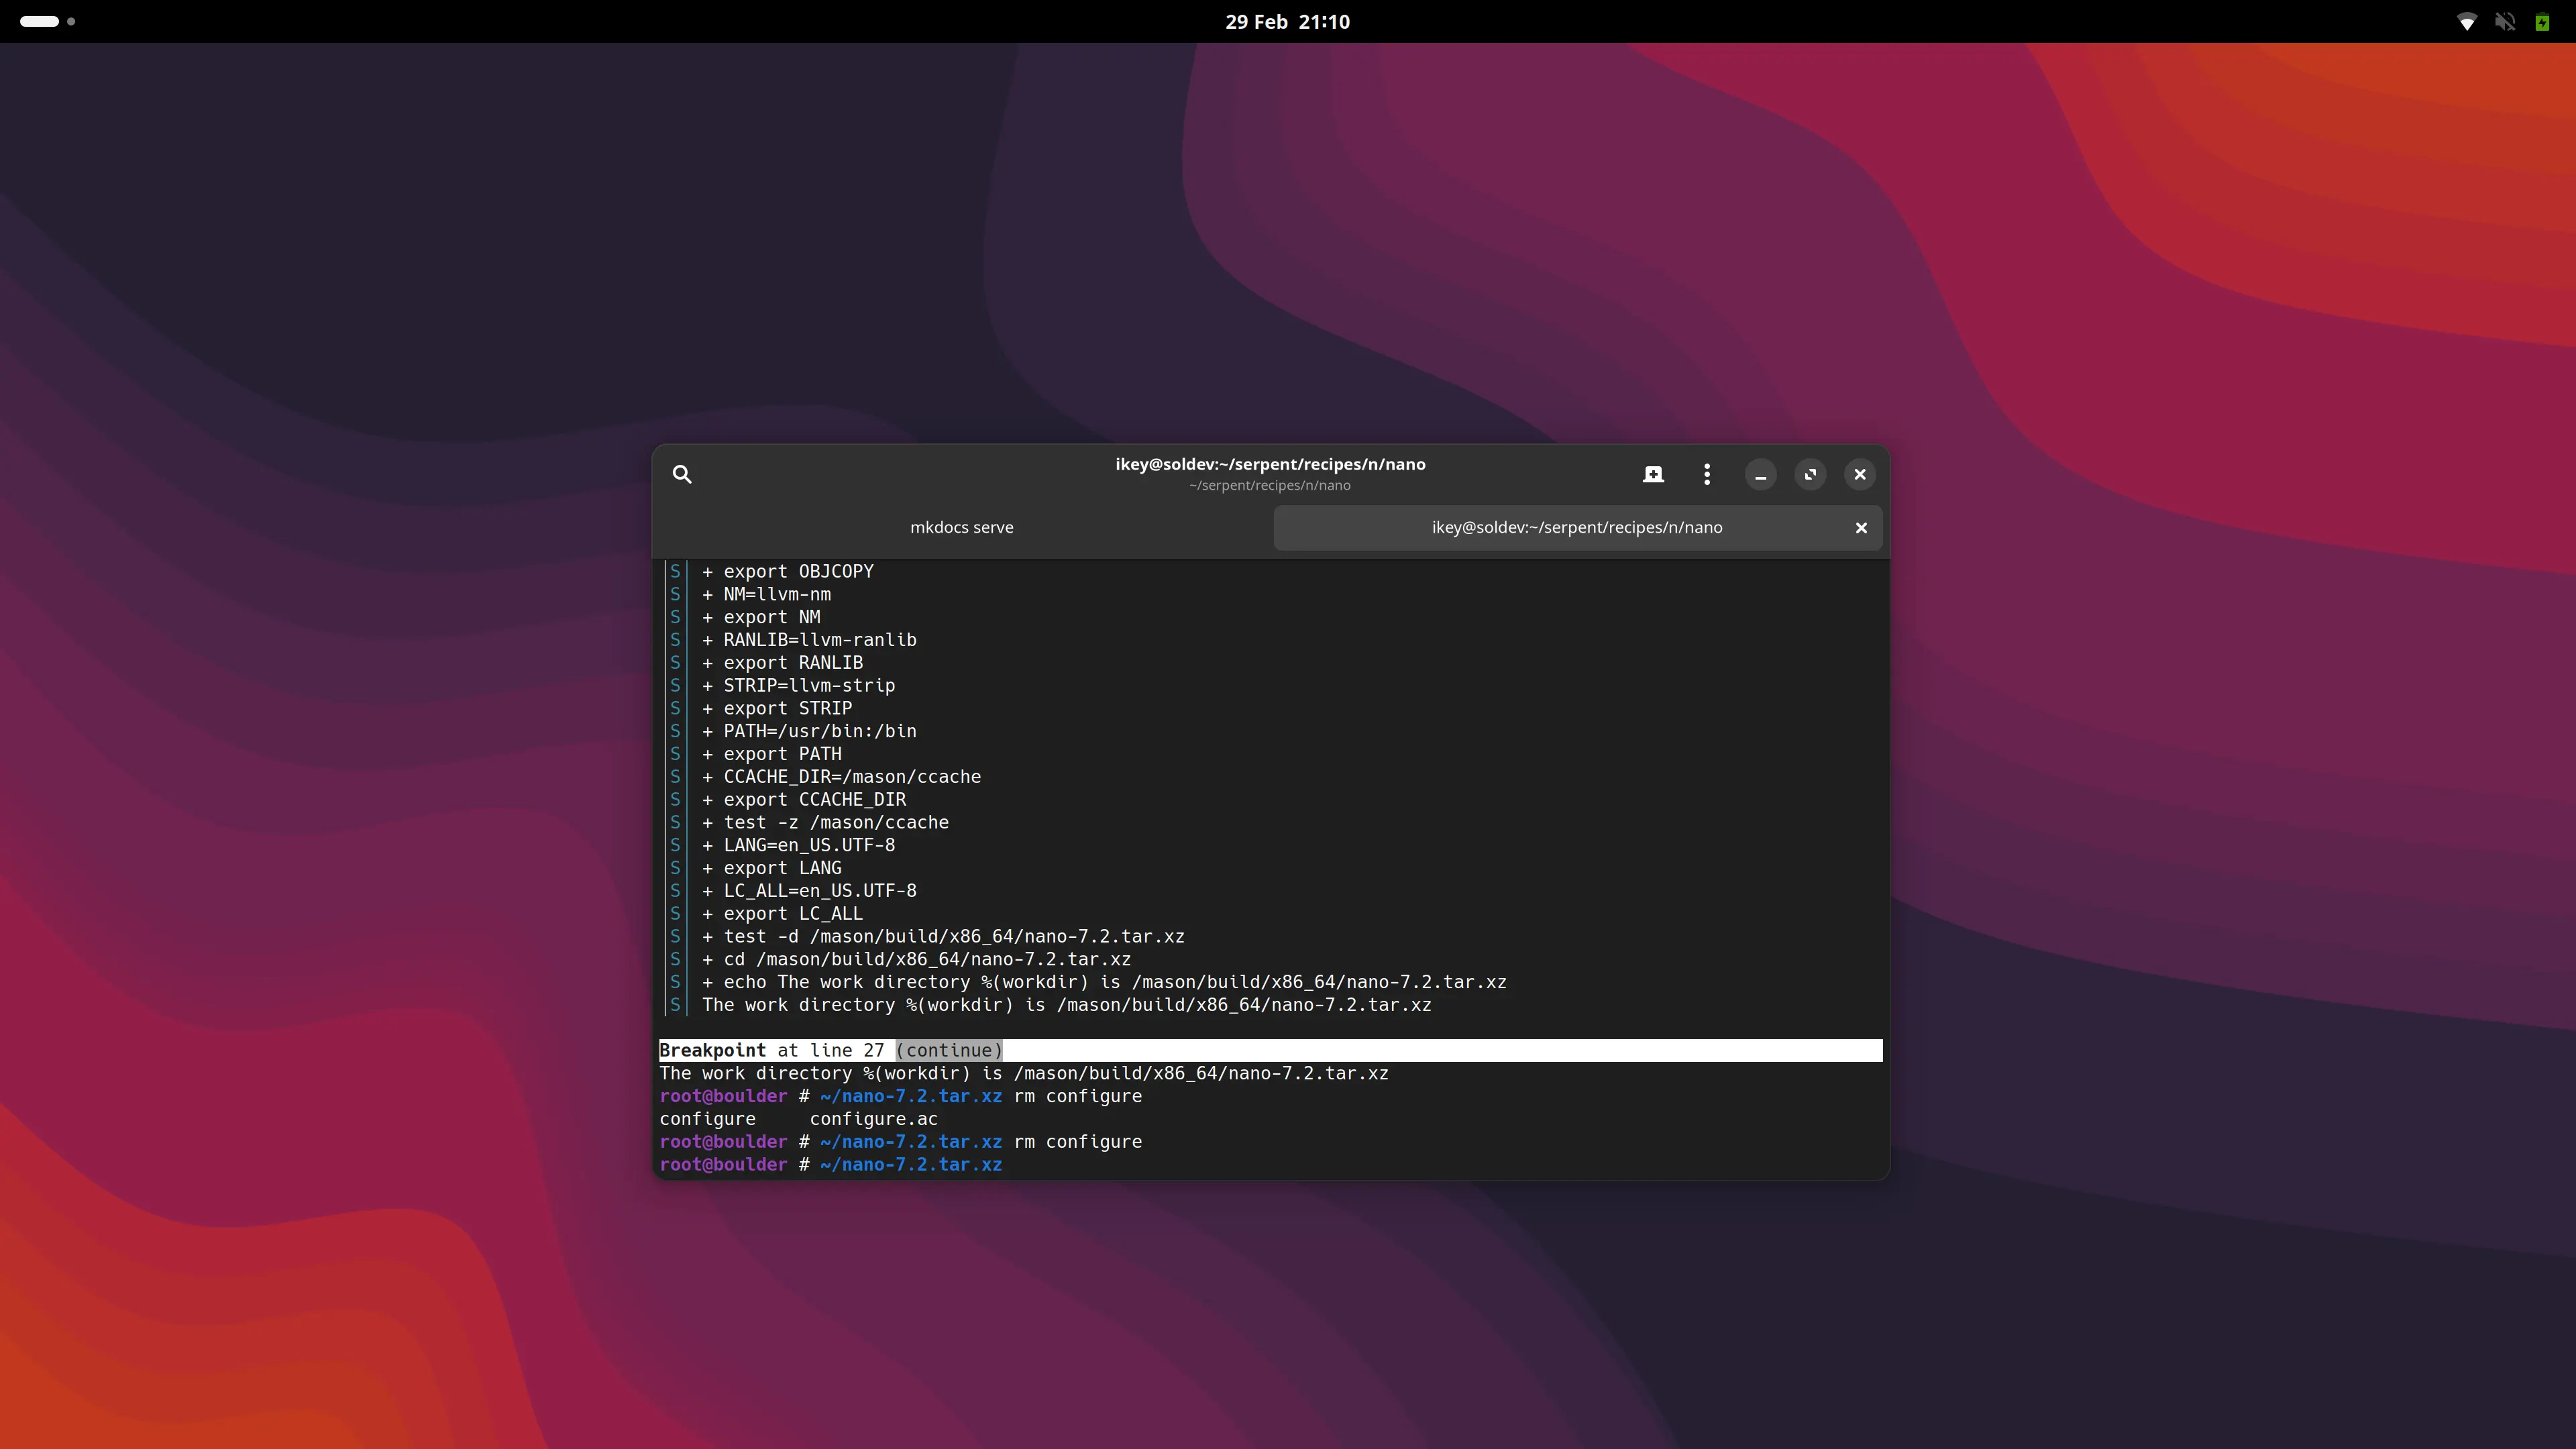Open the Wi-Fi status icon
2576x1449 pixels.
(x=2467, y=21)
